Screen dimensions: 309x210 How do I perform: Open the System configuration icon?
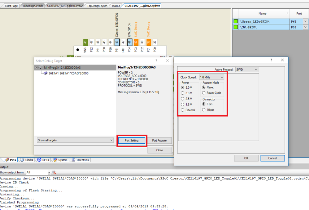[x=55, y=160]
